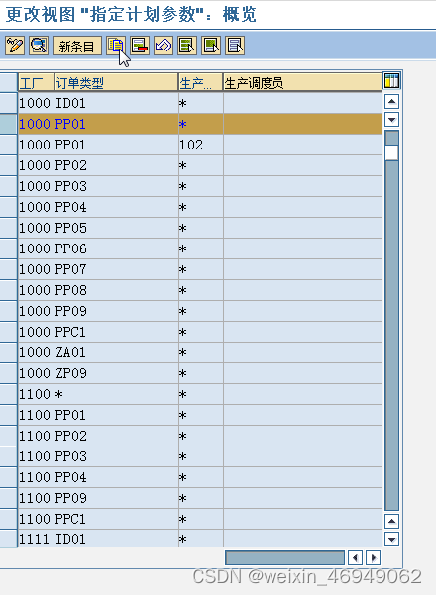The width and height of the screenshot is (436, 595).
Task: Click the 订单类型 column header
Action: 117,83
